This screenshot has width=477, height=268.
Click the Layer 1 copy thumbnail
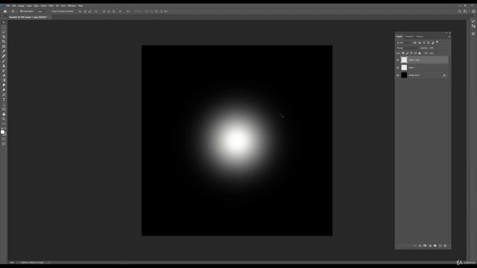click(404, 60)
